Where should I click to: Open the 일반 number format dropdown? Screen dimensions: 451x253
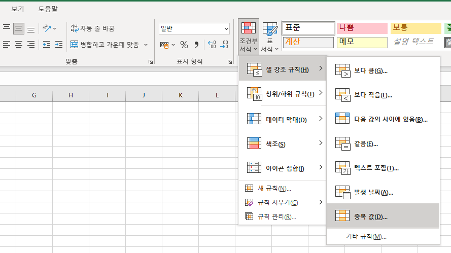click(x=194, y=28)
